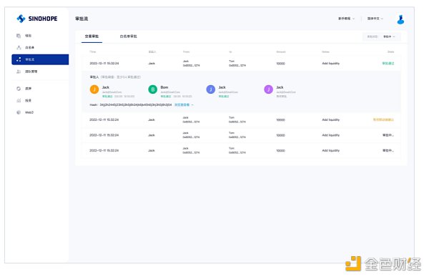Select green Bom approver avatar
Screen dimensions: 429x279
coord(153,89)
